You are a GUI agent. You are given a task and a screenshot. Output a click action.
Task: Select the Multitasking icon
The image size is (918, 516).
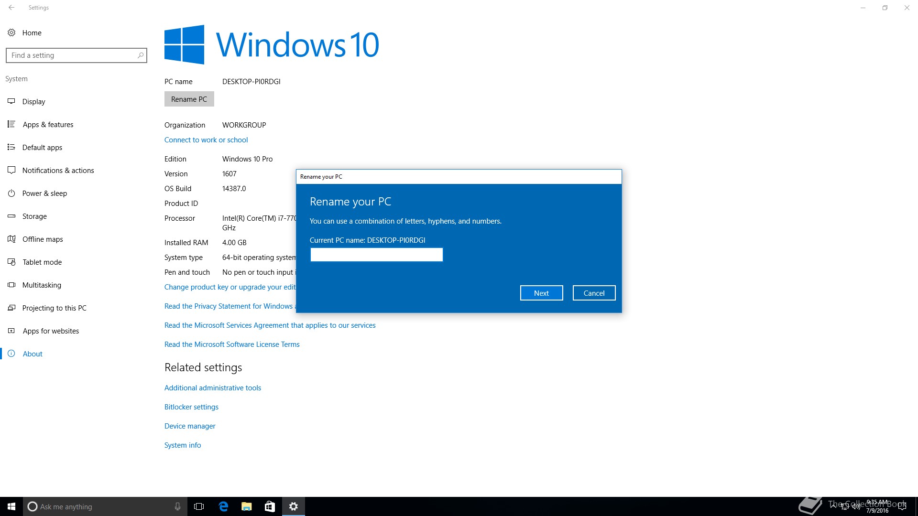(x=11, y=285)
